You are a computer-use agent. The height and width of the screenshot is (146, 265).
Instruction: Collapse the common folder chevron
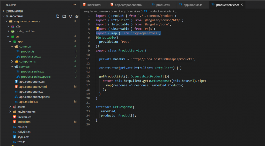pyautogui.click(x=12, y=47)
